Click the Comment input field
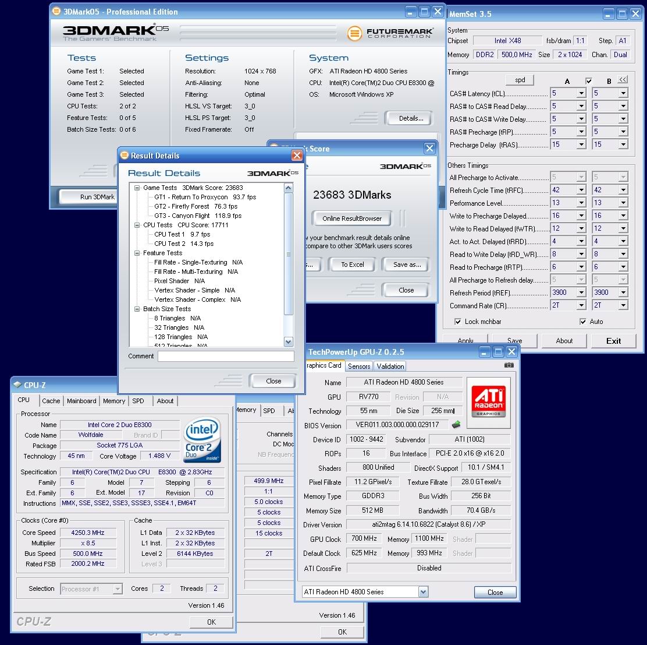647x645 pixels. click(226, 356)
